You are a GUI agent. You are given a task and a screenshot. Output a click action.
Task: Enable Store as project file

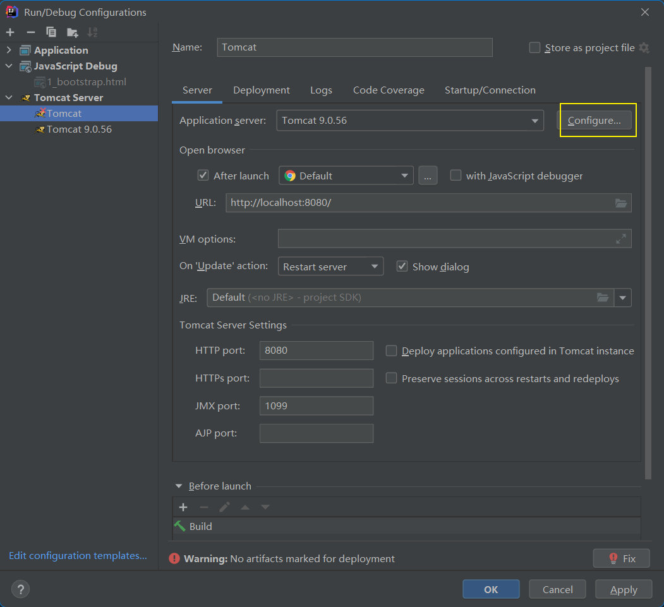tap(535, 48)
